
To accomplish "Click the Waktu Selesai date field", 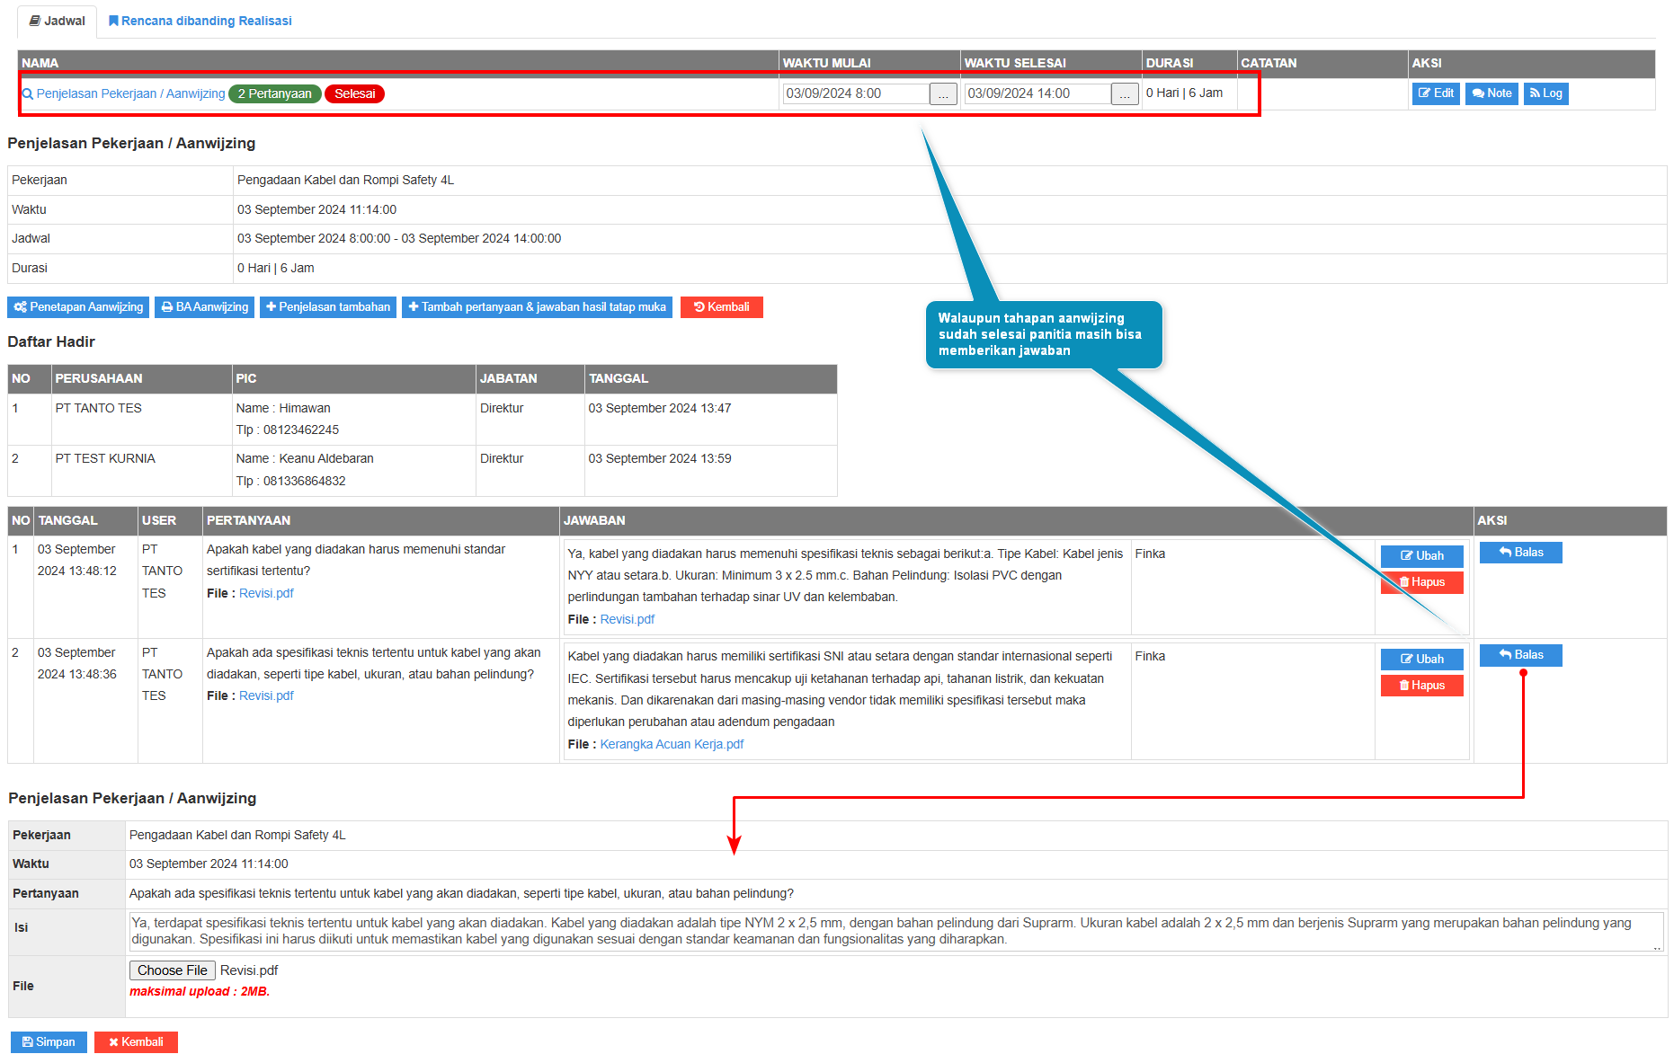I will click(1037, 93).
